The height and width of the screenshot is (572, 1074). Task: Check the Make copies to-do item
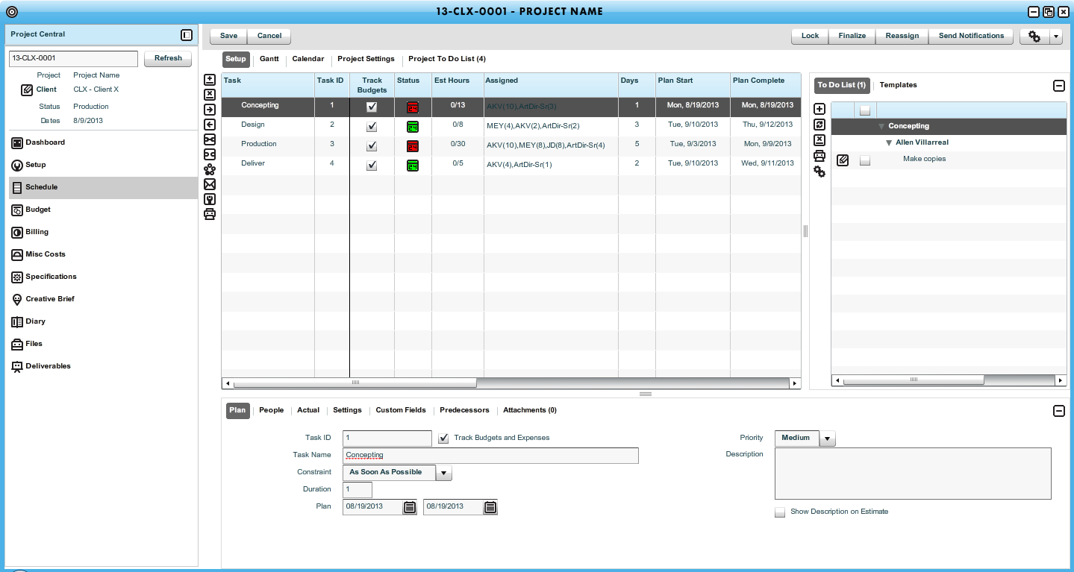click(x=865, y=160)
